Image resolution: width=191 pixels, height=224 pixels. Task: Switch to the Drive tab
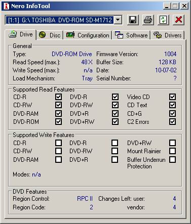(x=21, y=34)
